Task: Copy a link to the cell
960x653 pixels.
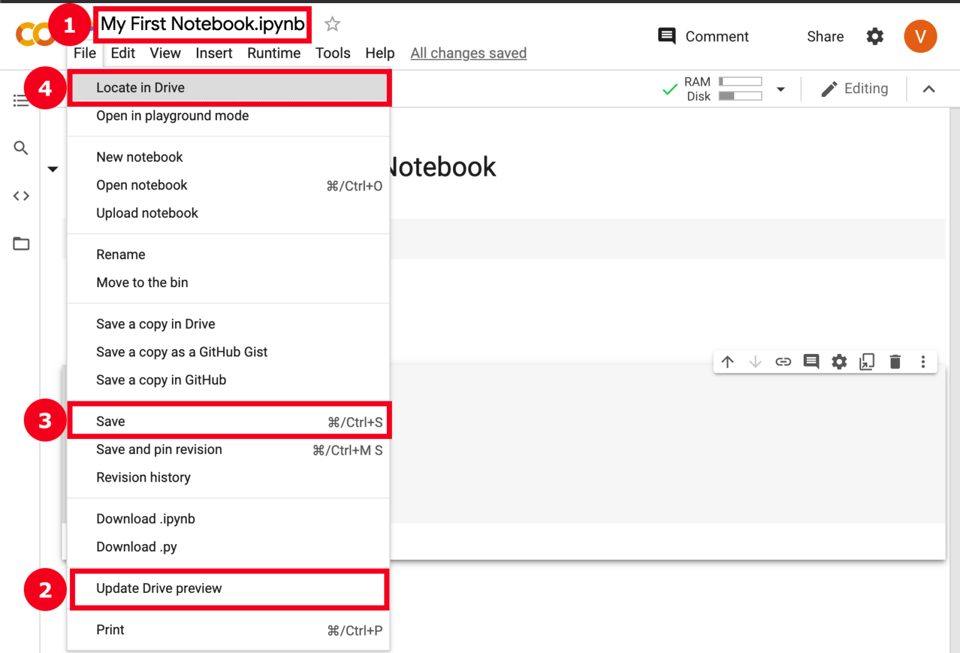Action: [x=783, y=362]
